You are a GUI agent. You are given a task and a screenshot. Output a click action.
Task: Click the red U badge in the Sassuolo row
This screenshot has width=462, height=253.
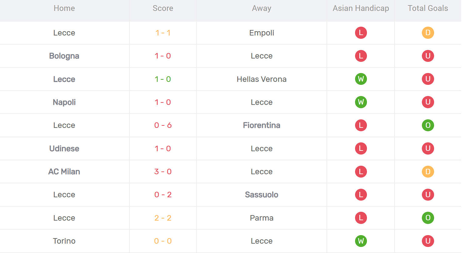point(428,195)
